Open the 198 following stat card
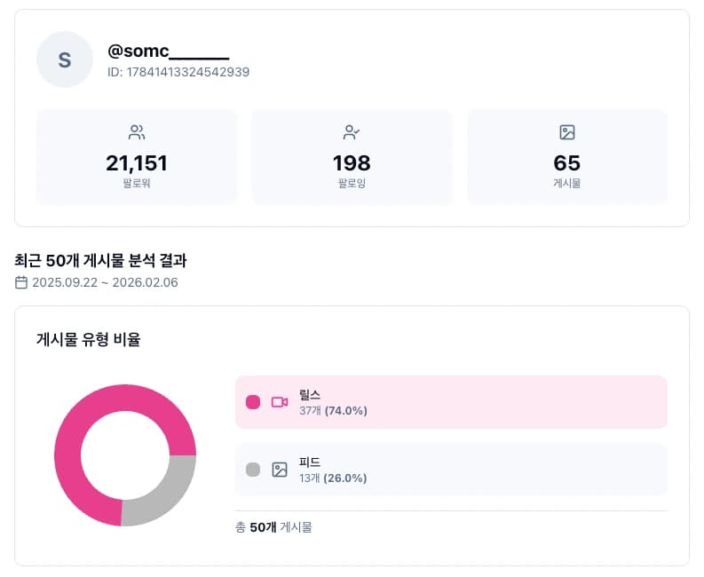Screen dimensions: 704x577 click(352, 157)
